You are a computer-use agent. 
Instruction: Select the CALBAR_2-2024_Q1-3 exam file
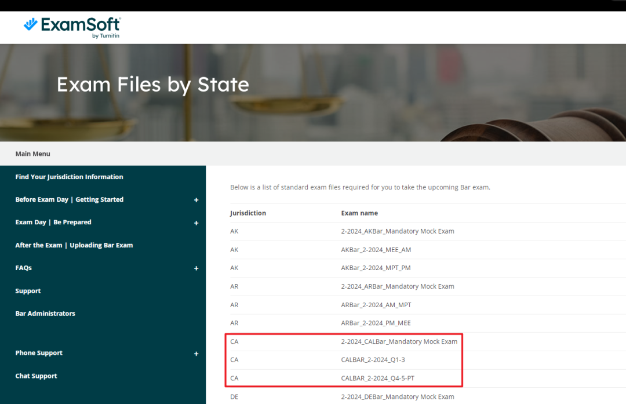(x=373, y=360)
